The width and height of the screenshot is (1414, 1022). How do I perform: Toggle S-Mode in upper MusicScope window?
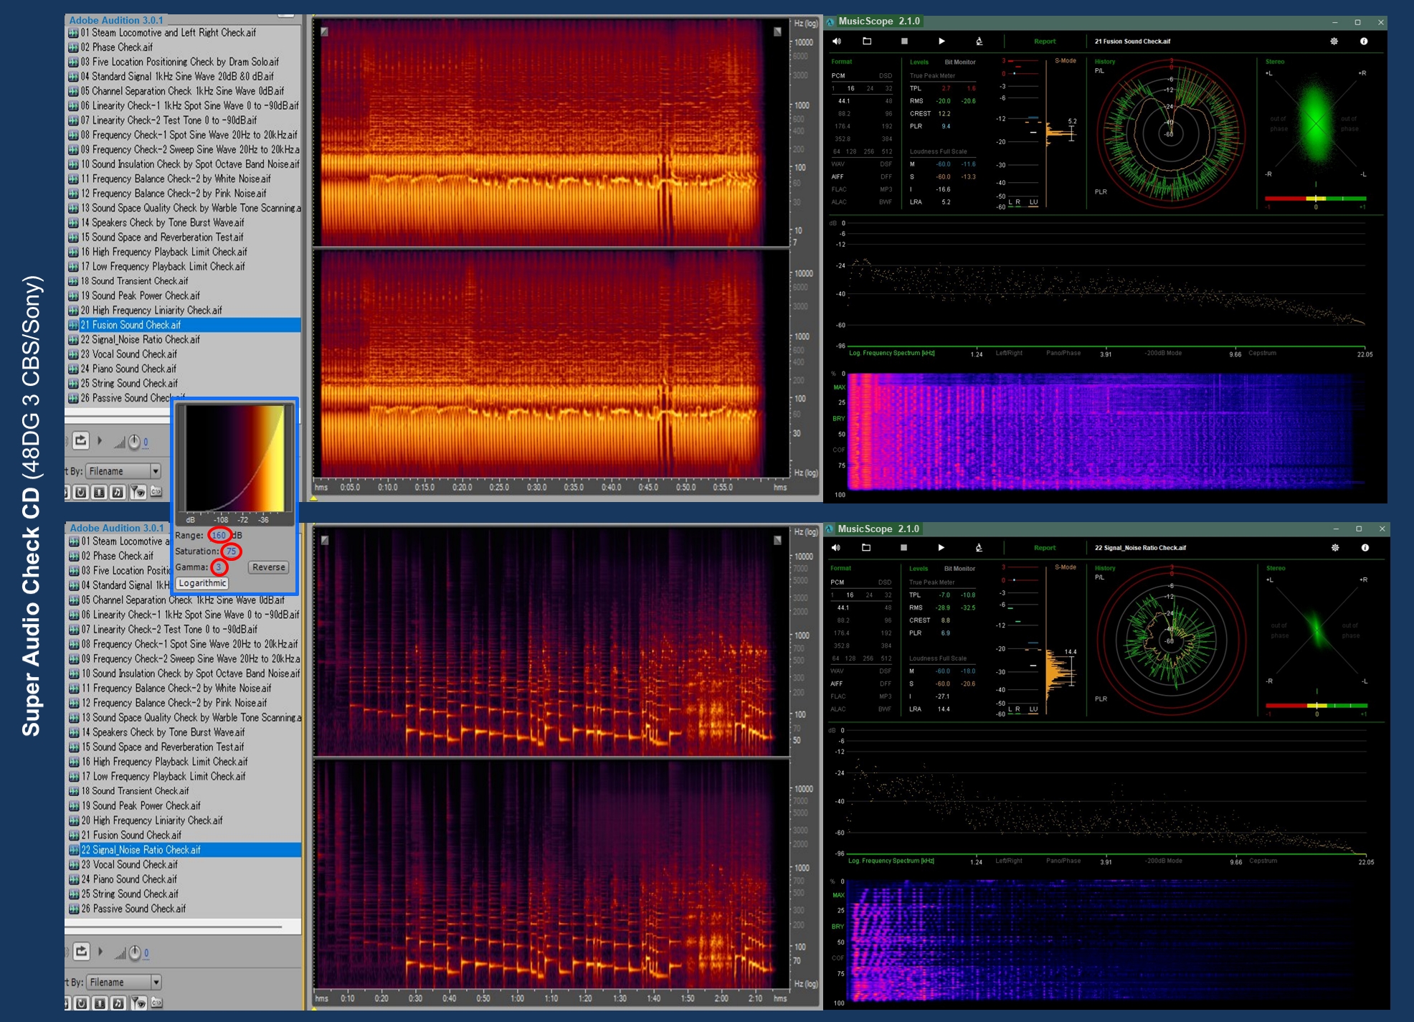[1066, 61]
